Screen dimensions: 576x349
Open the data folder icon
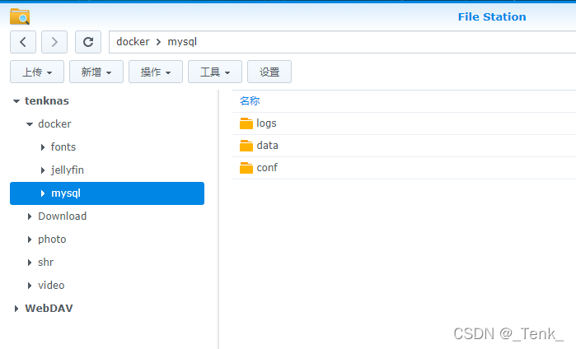pyautogui.click(x=246, y=146)
